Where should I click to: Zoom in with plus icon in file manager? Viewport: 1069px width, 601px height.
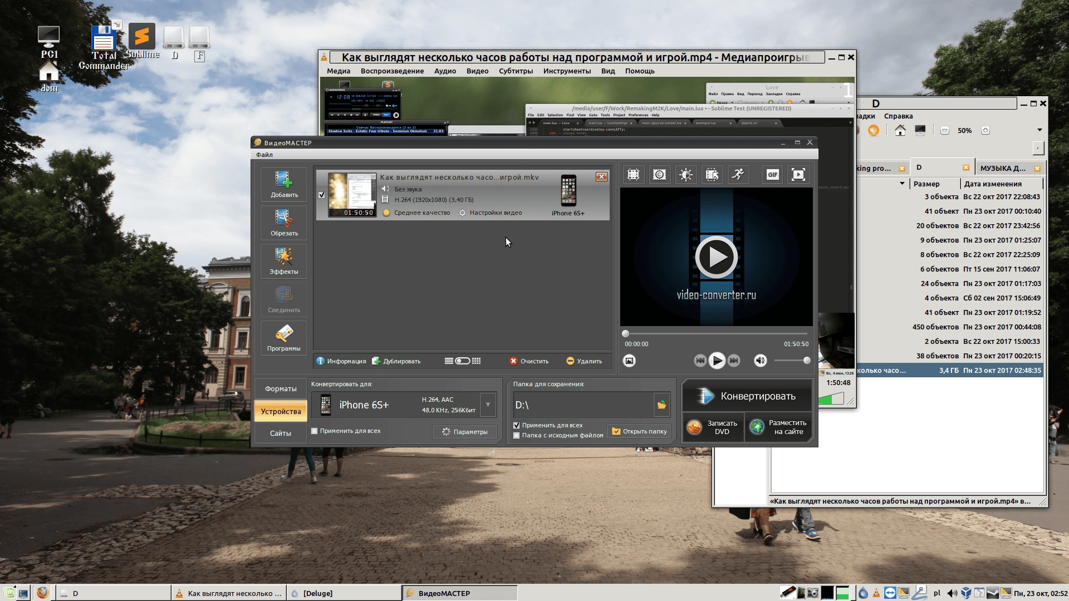pyautogui.click(x=985, y=130)
